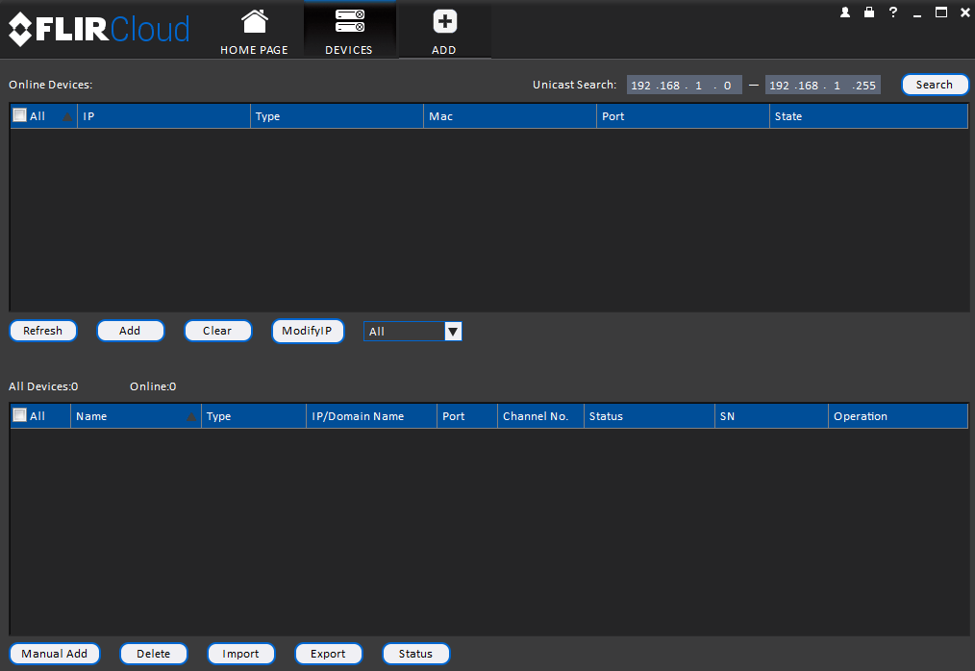Select the Devices icon in top bar
This screenshot has width=975, height=671.
(349, 22)
